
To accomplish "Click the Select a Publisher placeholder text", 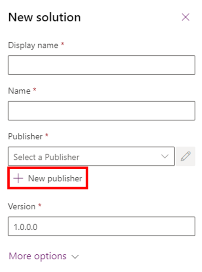I will [x=46, y=157].
